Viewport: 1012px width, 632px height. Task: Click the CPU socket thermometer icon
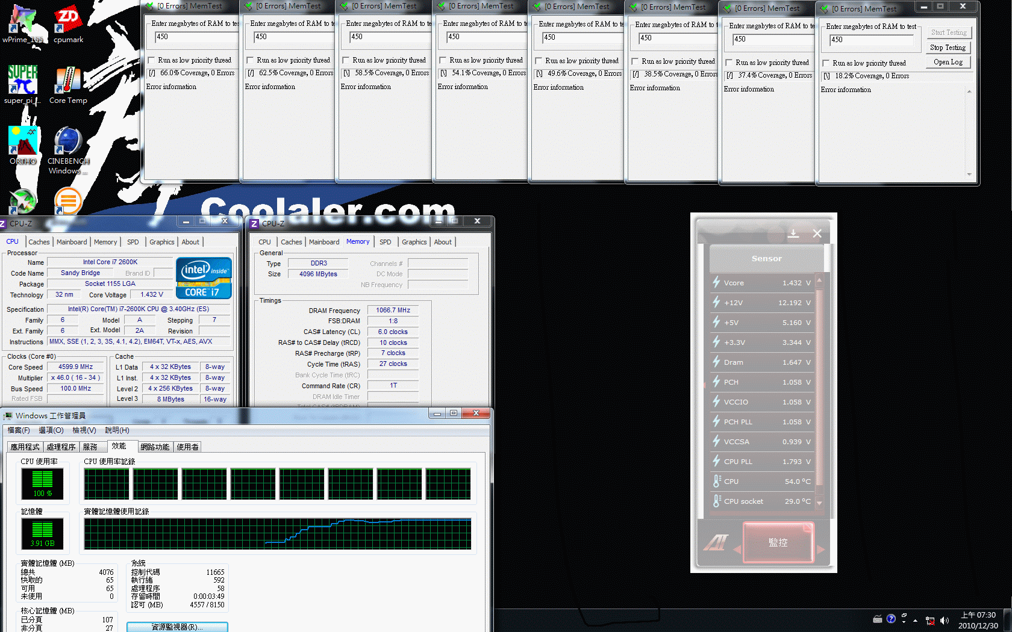pos(716,501)
